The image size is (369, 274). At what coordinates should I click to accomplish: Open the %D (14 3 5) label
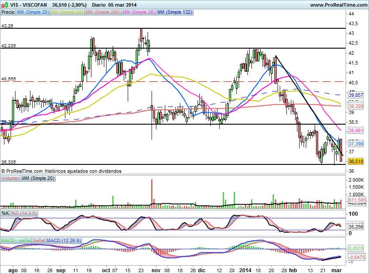click(24, 213)
